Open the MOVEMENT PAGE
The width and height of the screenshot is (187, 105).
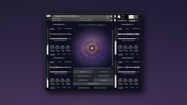click(x=104, y=76)
